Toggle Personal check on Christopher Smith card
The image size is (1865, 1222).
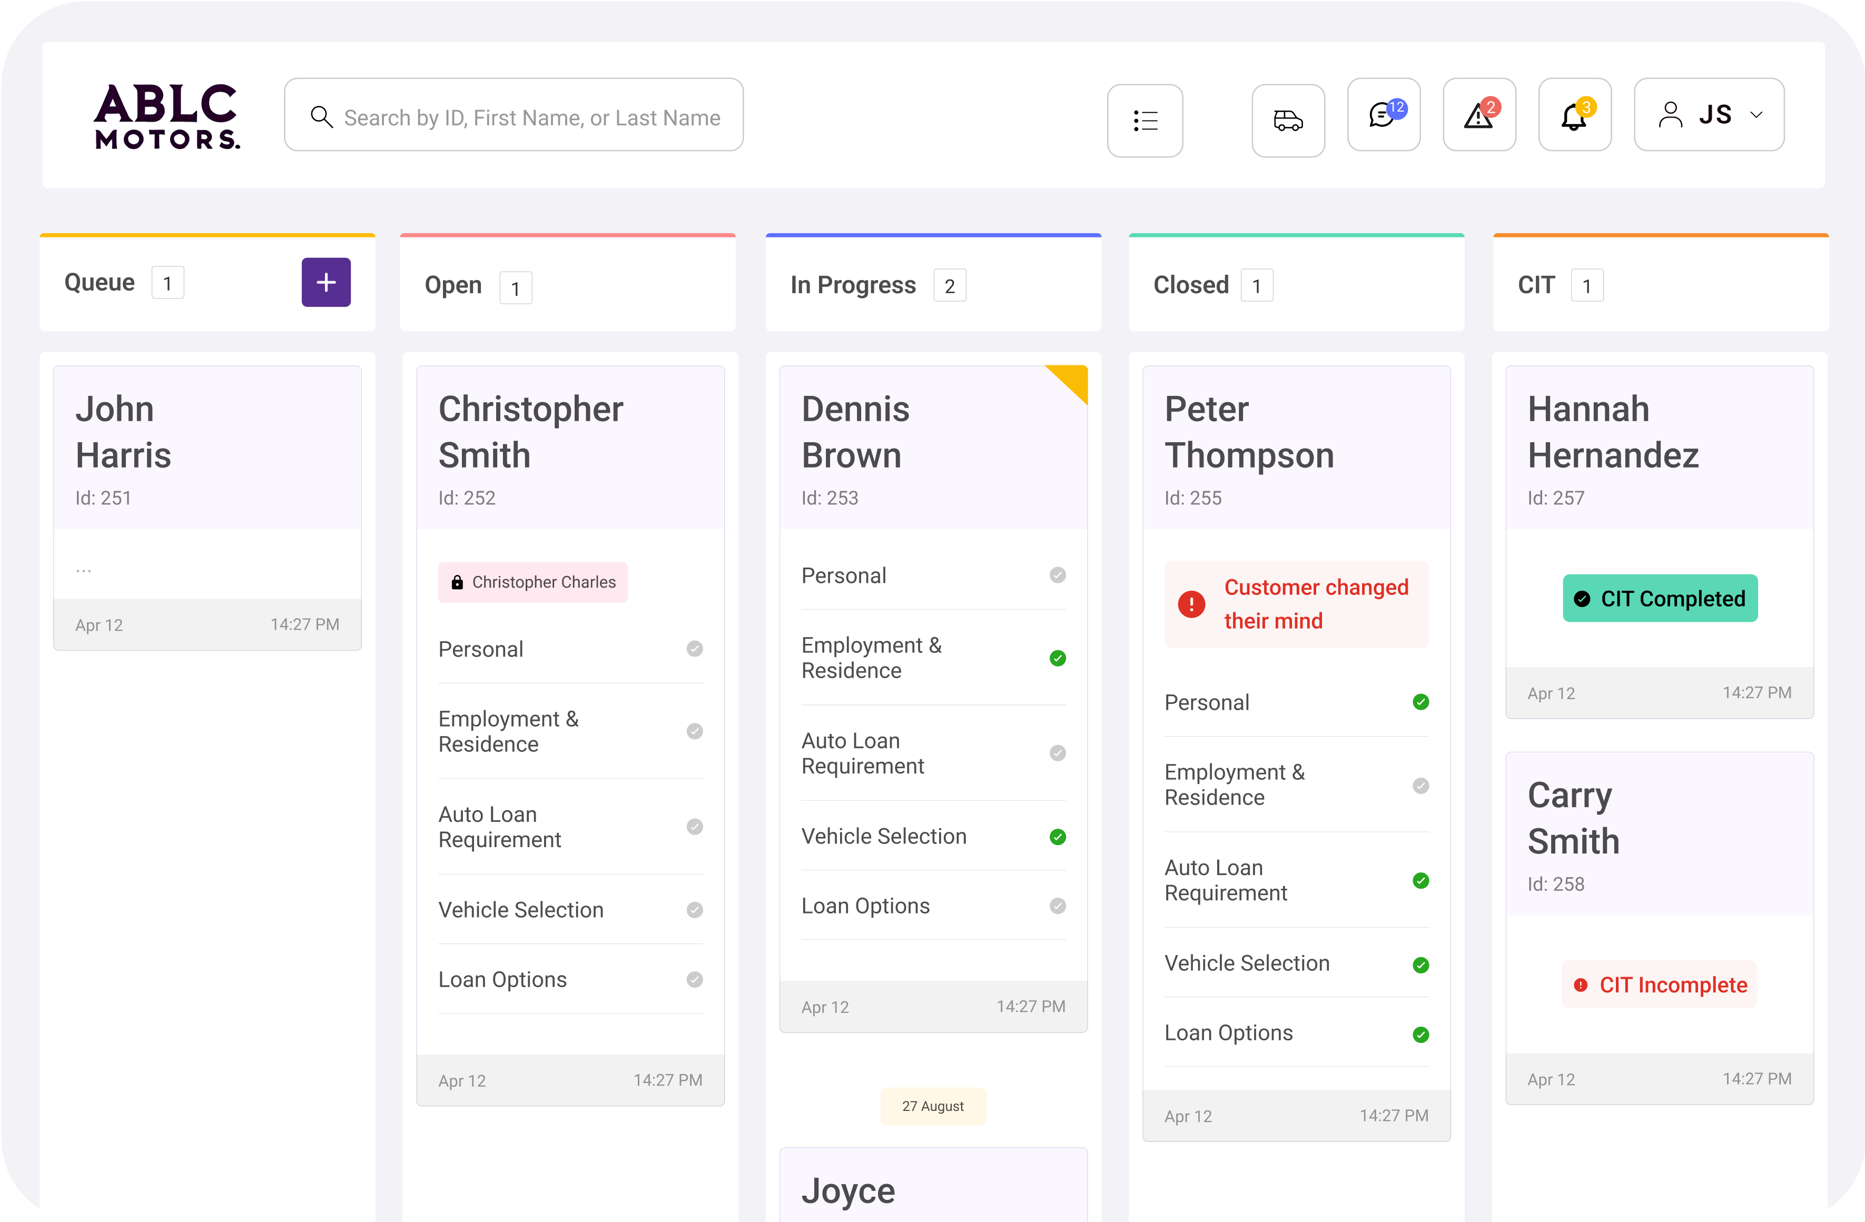(694, 649)
